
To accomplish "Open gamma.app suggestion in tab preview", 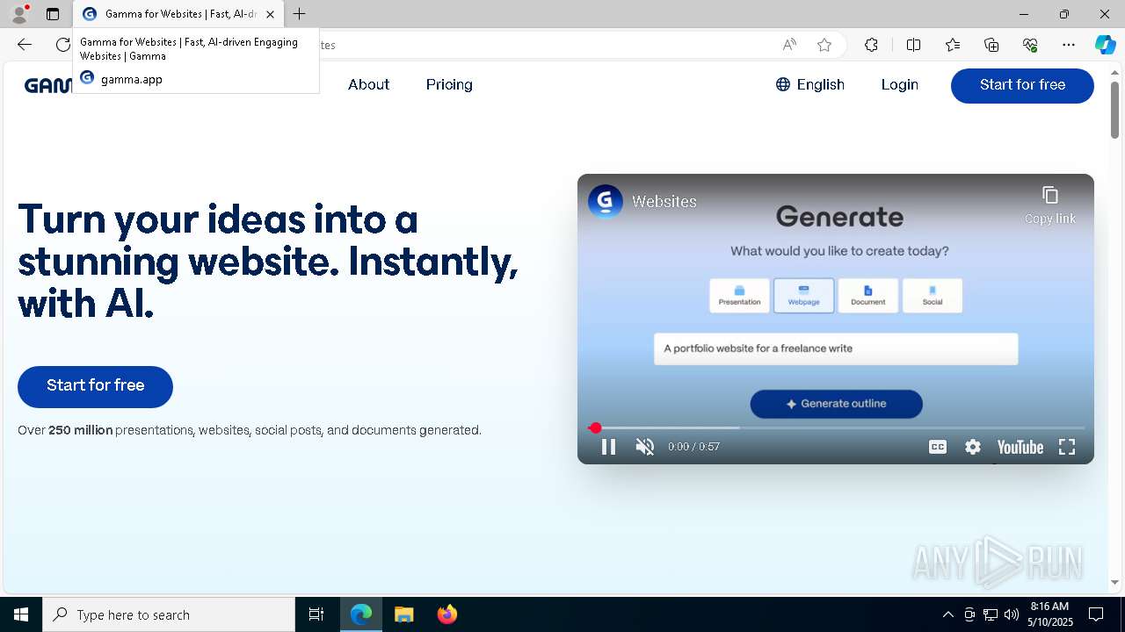I will 132,79.
